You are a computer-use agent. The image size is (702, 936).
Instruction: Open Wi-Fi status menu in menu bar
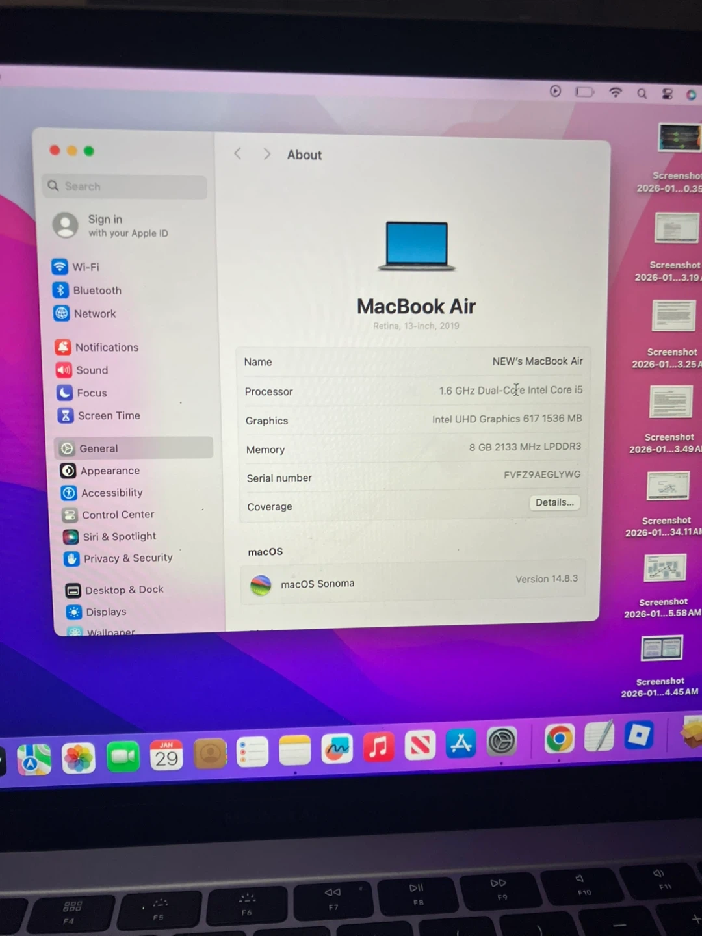pos(615,92)
